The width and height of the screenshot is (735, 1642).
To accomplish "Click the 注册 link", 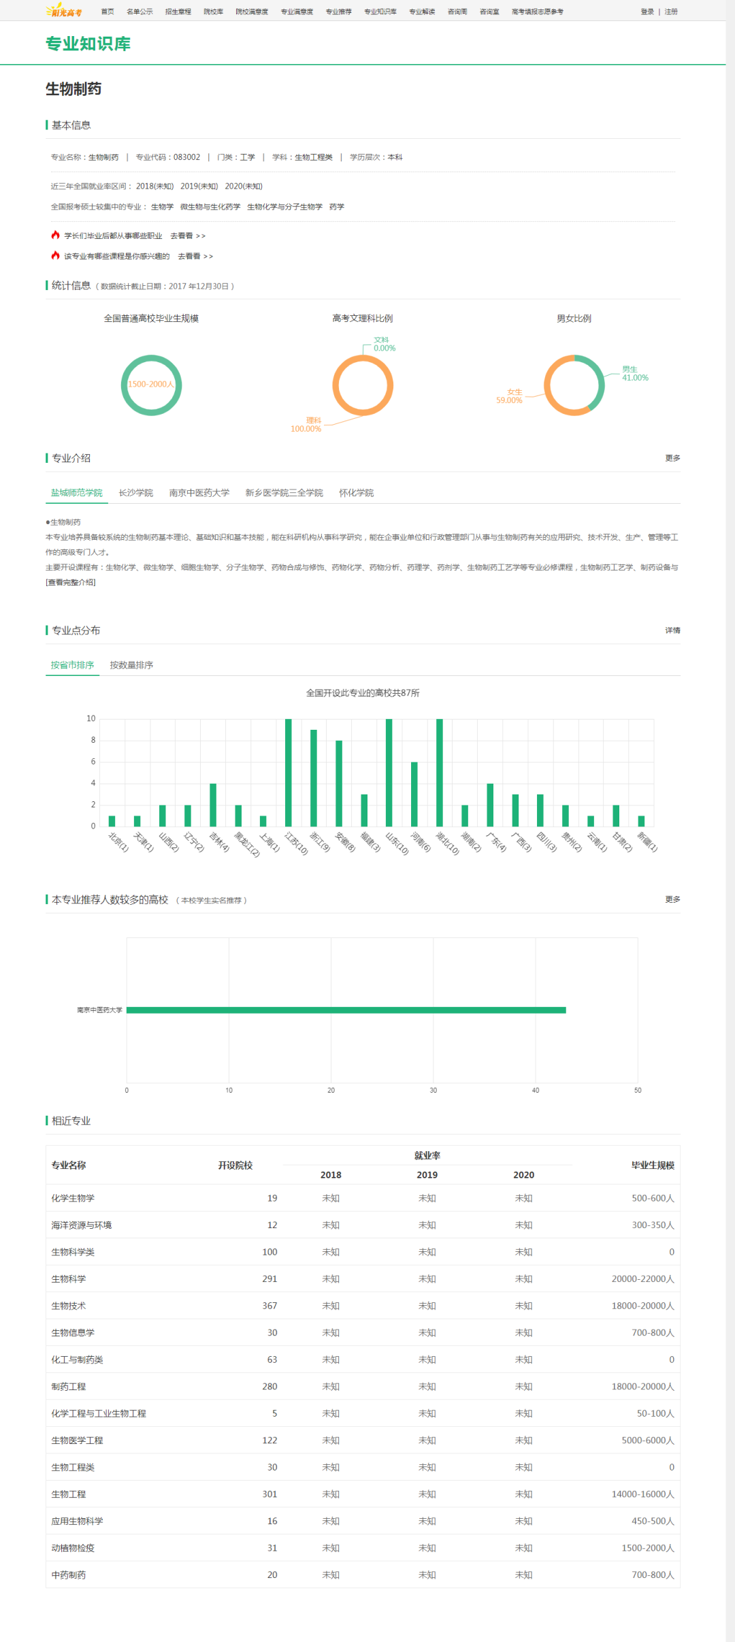I will pyautogui.click(x=671, y=12).
